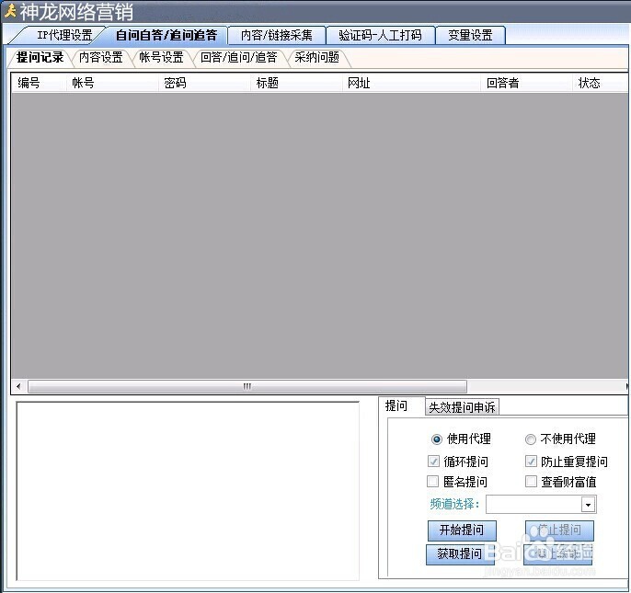The width and height of the screenshot is (631, 593).
Task: Toggle the 循环提问 checkbox
Action: [x=433, y=461]
